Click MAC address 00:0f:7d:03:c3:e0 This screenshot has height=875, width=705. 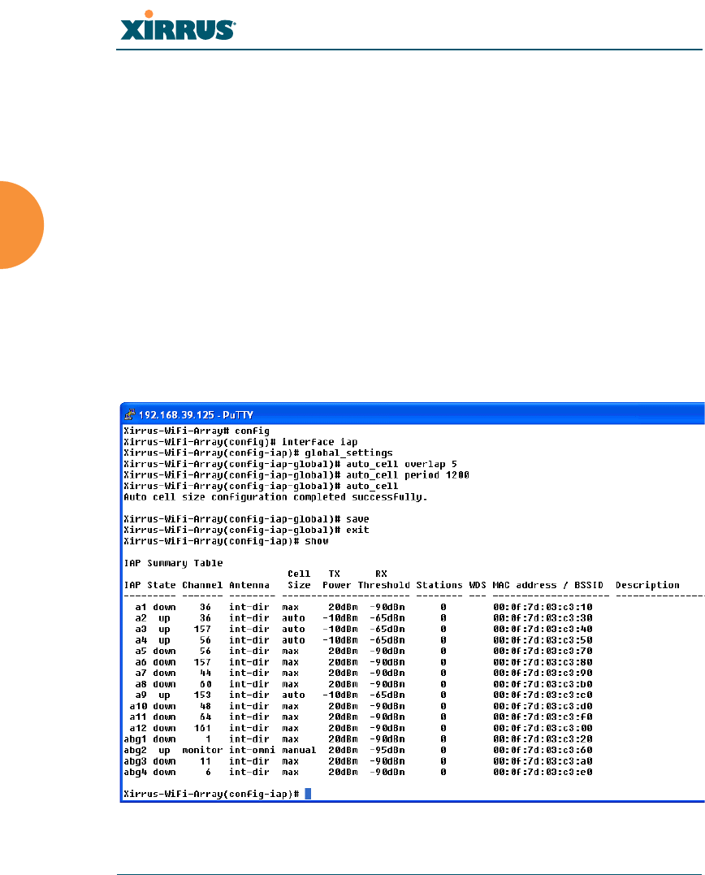coord(543,773)
